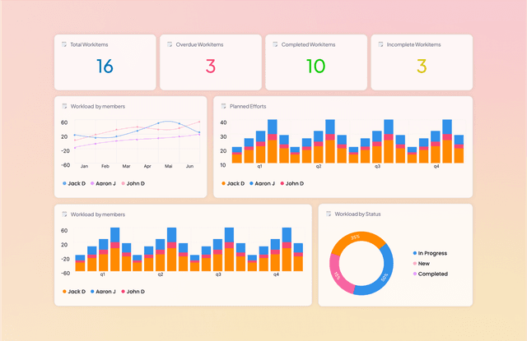Toggle the Completed legend in Workload by Status
The image size is (527, 341).
(430, 274)
